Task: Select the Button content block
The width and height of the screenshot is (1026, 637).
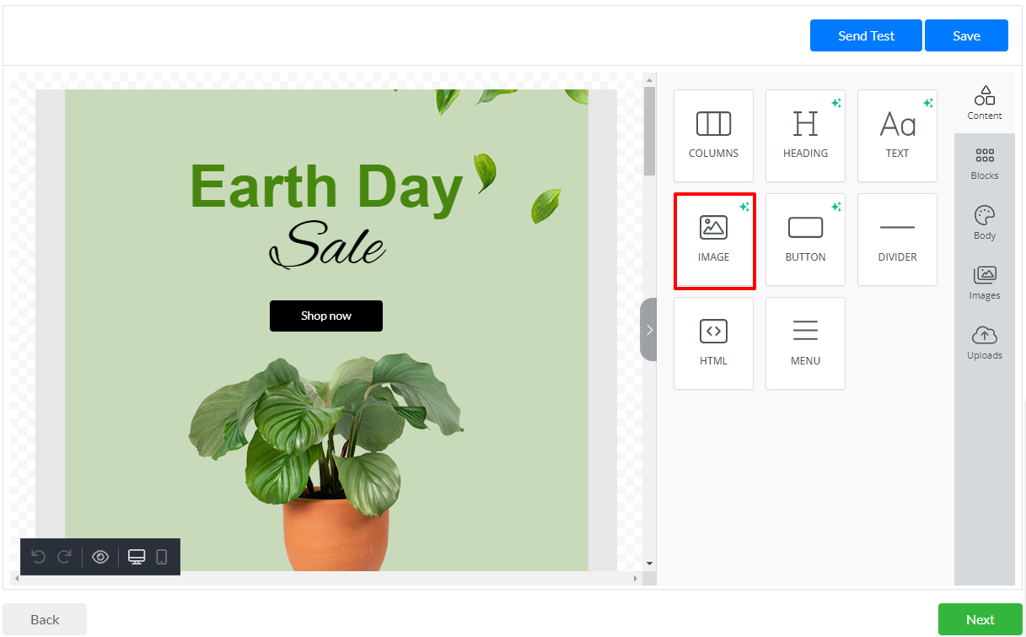Action: [805, 240]
